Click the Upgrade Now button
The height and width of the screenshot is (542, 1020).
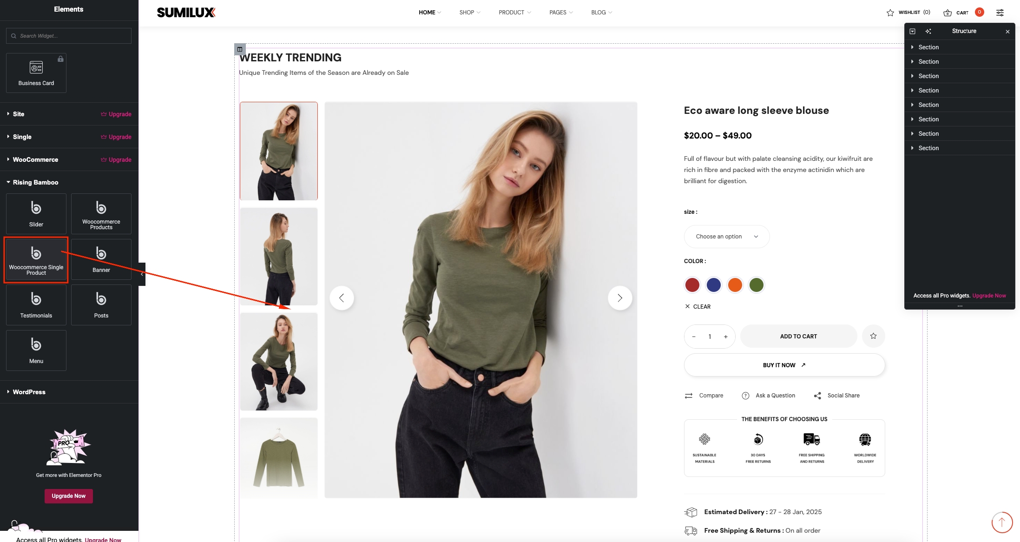point(68,496)
